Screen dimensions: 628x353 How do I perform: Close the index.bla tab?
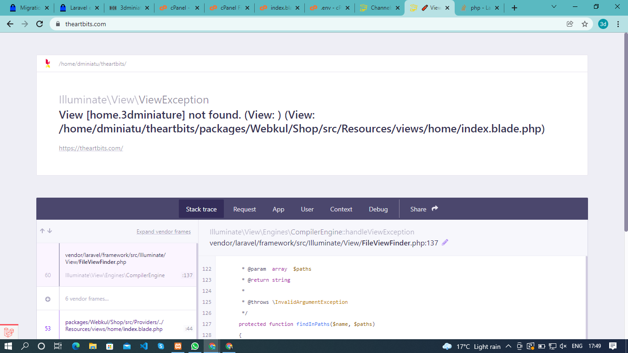click(297, 8)
